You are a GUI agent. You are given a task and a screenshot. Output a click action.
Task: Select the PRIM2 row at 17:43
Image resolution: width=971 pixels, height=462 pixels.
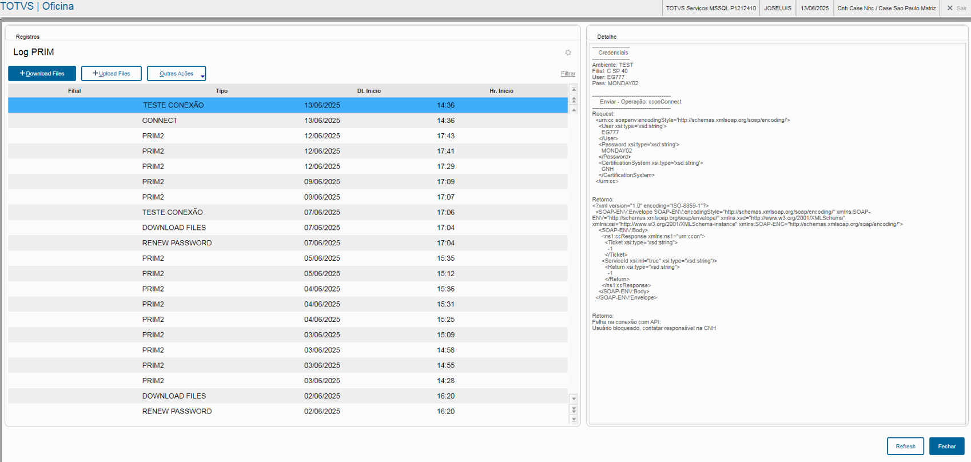(288, 136)
